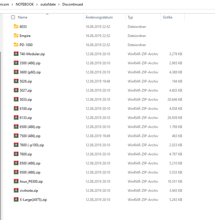Image resolution: width=215 pixels, height=220 pixels.
Task: Click the 3500 (486).zip archive icon
Action: click(16, 63)
